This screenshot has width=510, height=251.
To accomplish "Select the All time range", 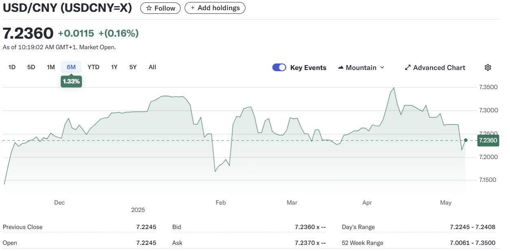I will (152, 67).
